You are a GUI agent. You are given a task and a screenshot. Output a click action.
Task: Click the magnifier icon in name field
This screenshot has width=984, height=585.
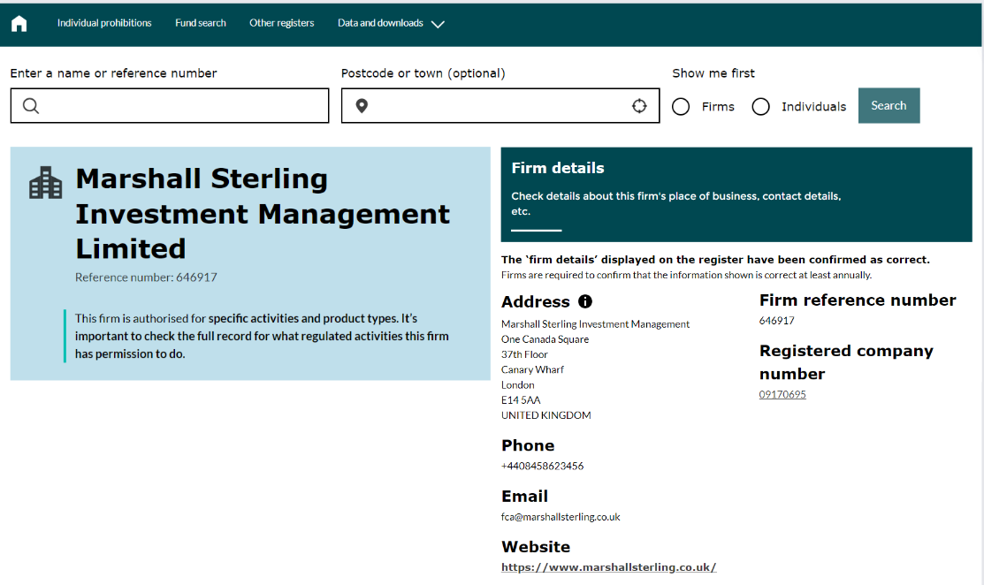tap(31, 106)
